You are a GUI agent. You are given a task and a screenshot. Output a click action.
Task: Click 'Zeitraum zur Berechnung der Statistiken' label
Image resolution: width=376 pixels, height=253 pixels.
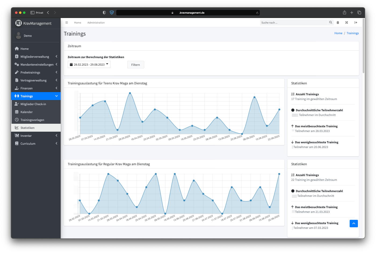(96, 57)
